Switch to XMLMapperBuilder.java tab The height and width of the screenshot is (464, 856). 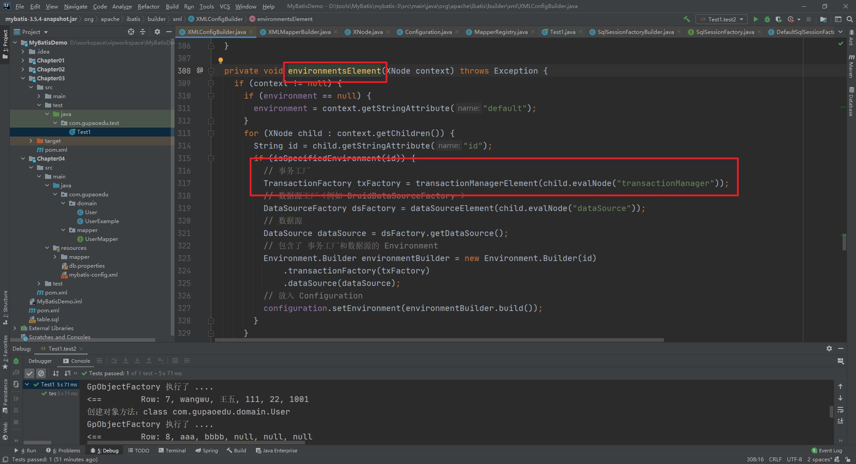pyautogui.click(x=299, y=32)
